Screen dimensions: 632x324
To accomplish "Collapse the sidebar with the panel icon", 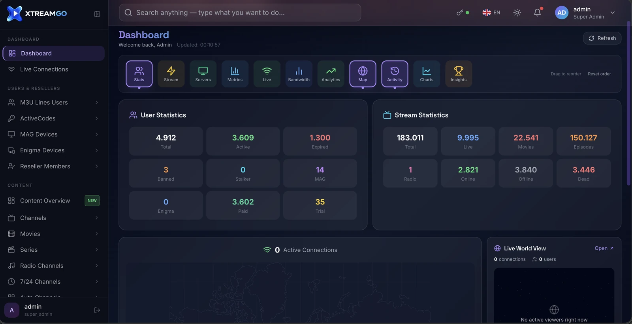I will (97, 14).
